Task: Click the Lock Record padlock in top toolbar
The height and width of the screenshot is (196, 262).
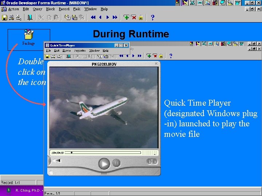Action: [x=141, y=17]
